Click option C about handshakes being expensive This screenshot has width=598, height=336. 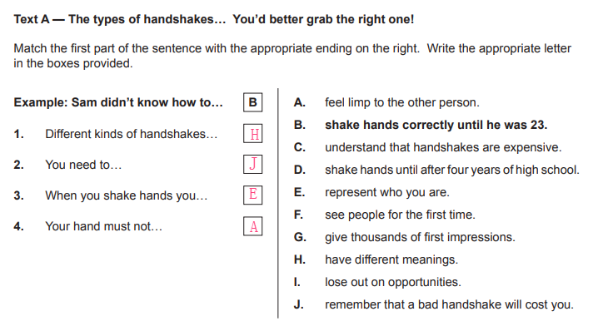click(x=442, y=148)
